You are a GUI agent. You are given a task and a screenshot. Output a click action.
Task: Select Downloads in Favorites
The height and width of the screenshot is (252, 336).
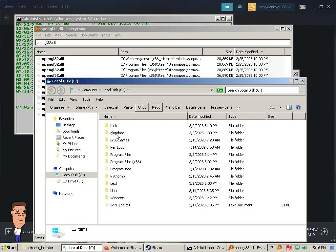(x=71, y=131)
